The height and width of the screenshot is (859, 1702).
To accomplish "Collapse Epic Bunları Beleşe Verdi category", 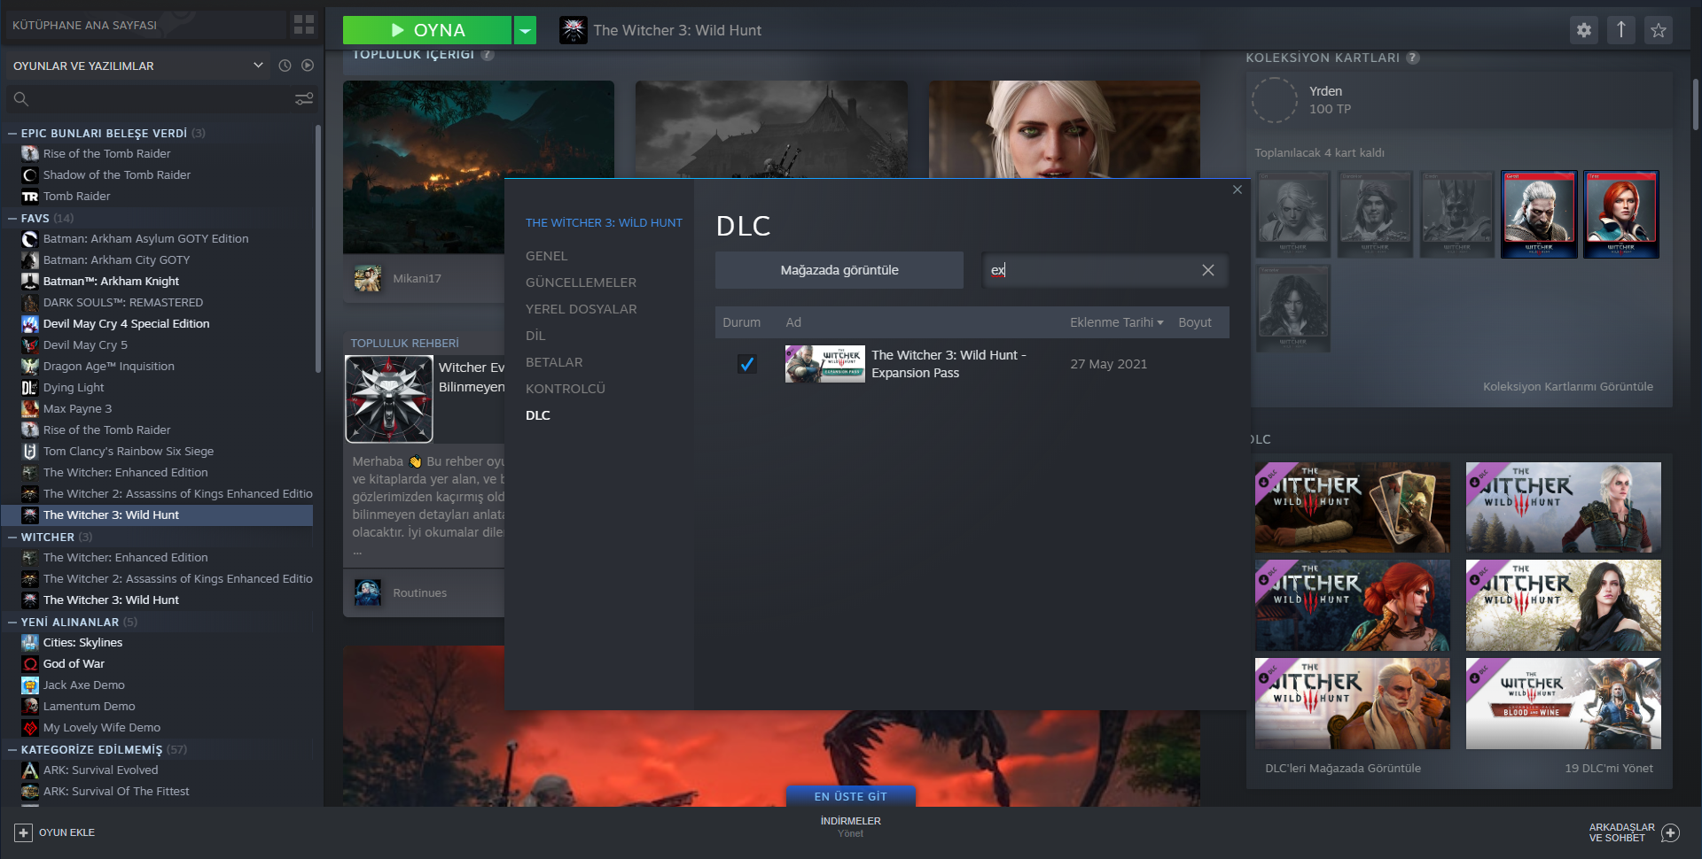I will click(x=12, y=133).
